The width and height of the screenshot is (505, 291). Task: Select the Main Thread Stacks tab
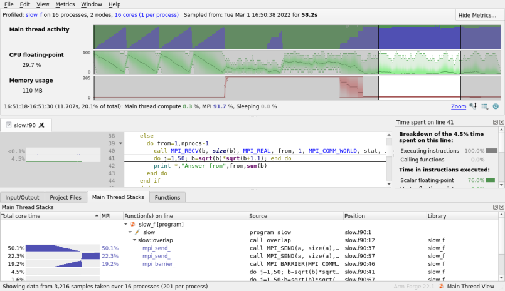[x=118, y=197]
